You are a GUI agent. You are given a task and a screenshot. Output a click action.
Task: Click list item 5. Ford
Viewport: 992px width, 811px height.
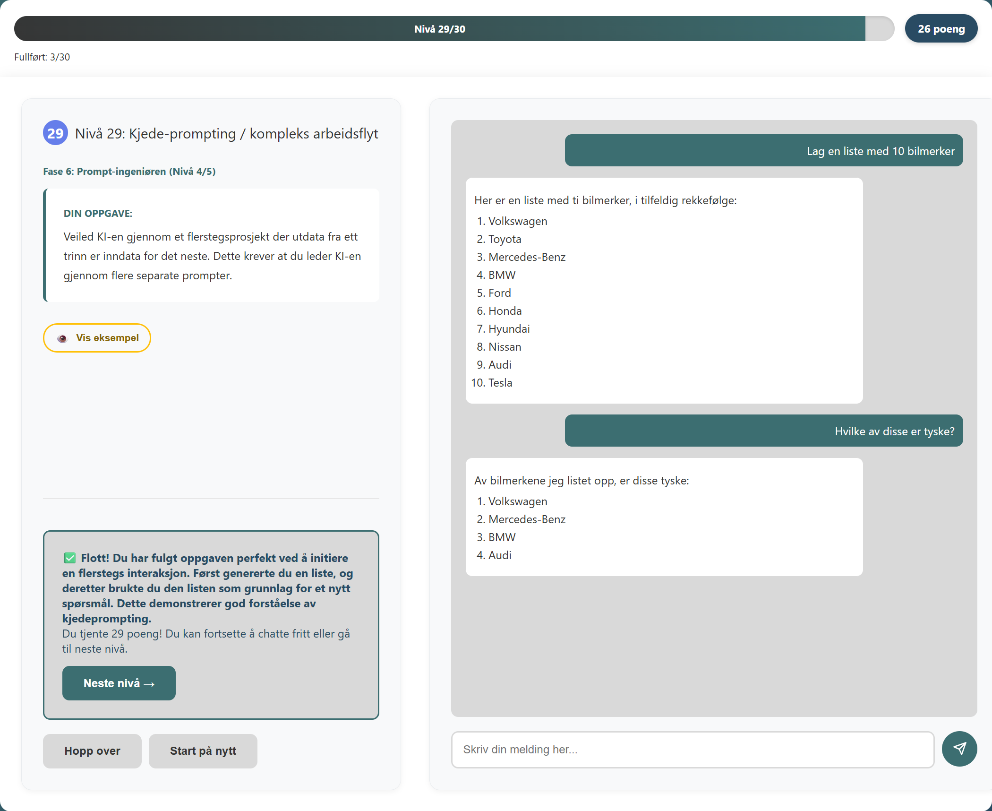pyautogui.click(x=494, y=293)
